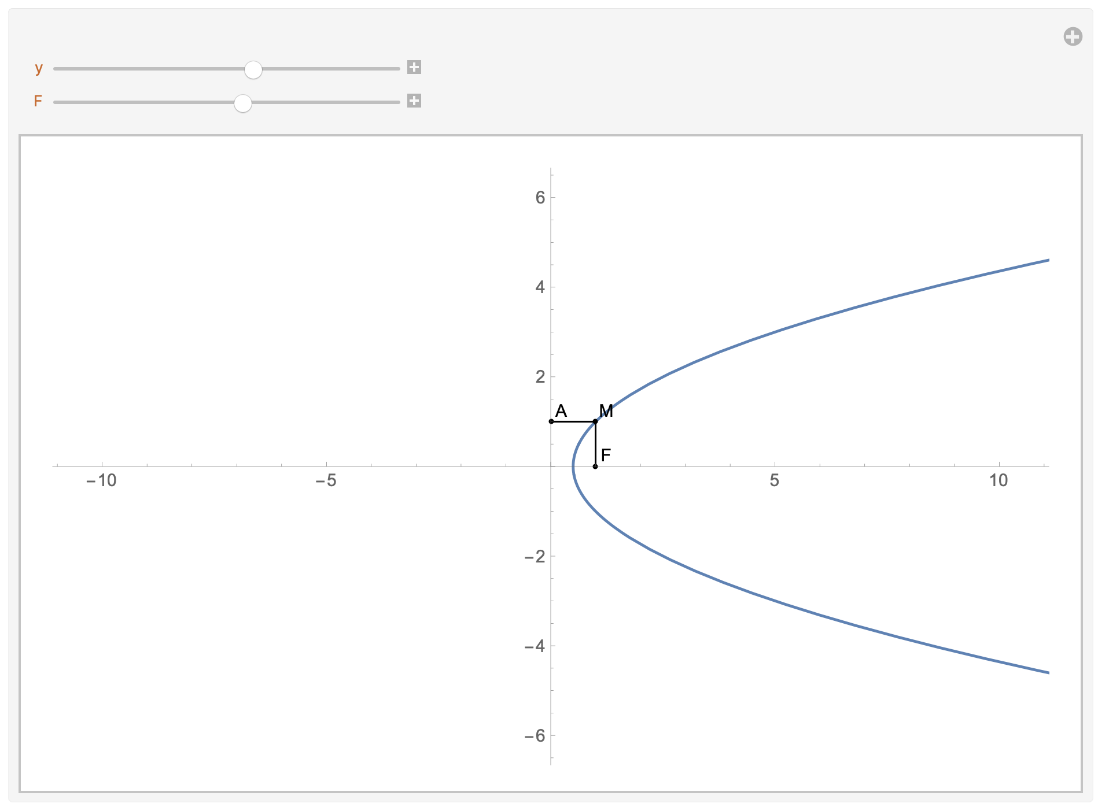This screenshot has height=807, width=1098.
Task: Select the point labeled A
Action: click(550, 421)
